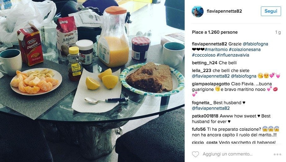The image size is (286, 162).
Task: Open flaviapennetta82 username in the header
Action: point(224,11)
